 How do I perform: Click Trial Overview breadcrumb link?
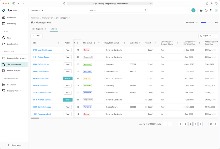[48, 18]
